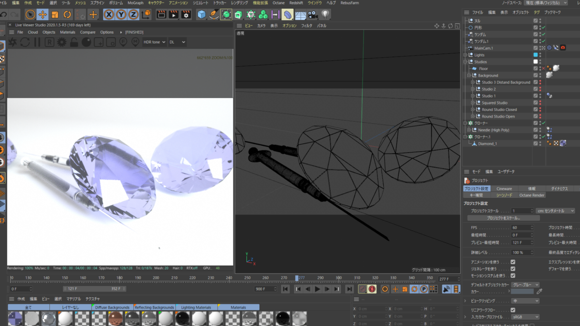Click the Live Viewer render lock icon

point(74,43)
